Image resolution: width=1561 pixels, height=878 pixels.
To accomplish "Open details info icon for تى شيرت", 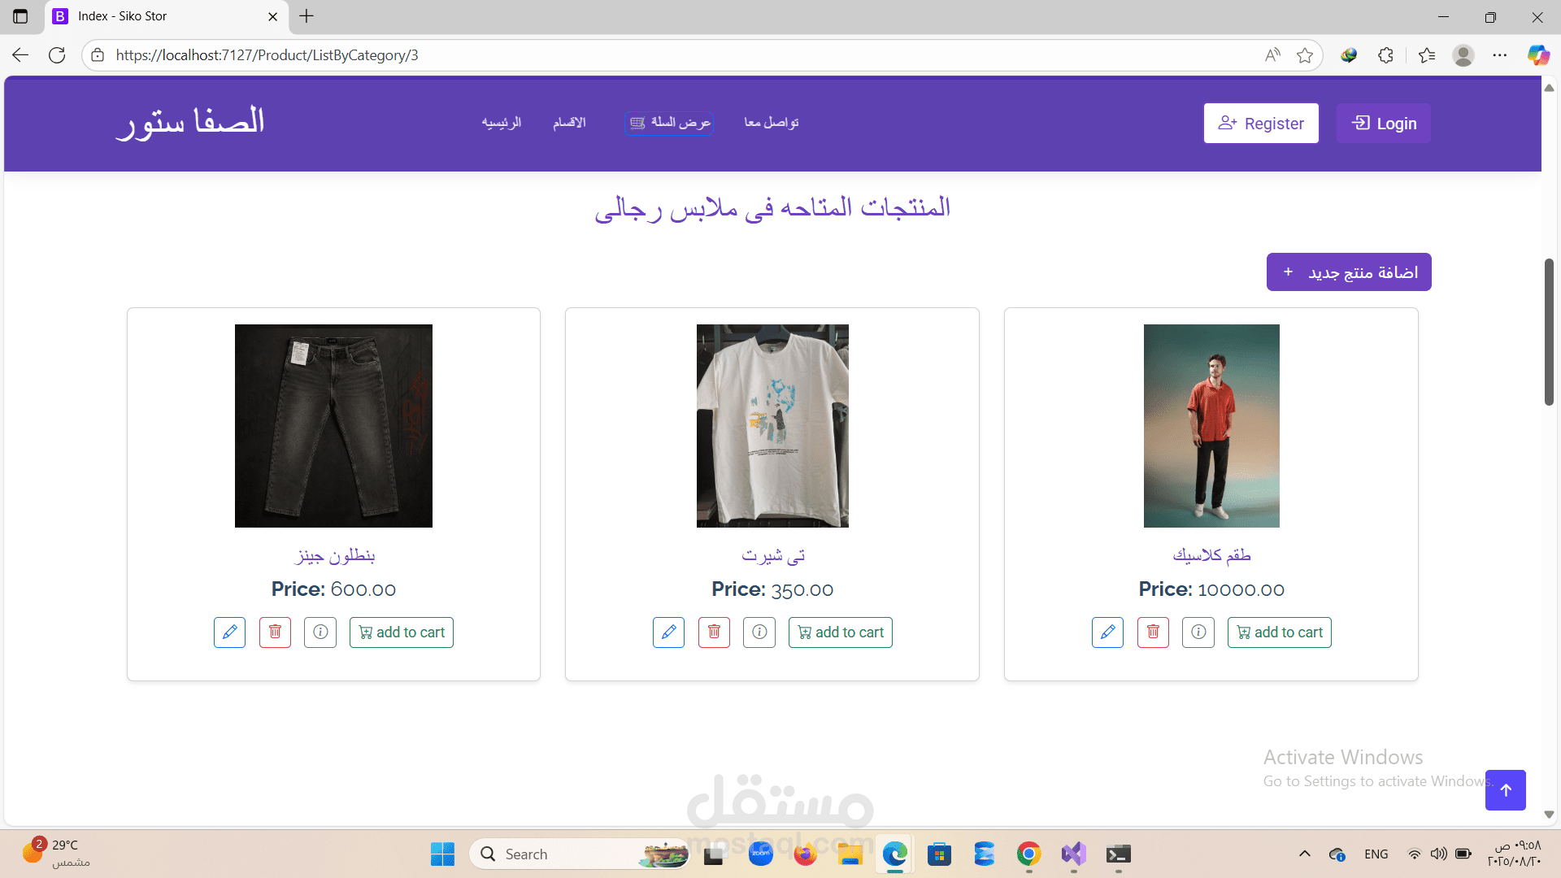I will coord(759,632).
